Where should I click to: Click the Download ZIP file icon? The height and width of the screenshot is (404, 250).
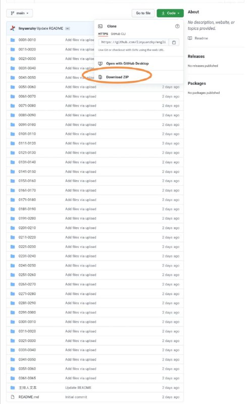pos(101,77)
